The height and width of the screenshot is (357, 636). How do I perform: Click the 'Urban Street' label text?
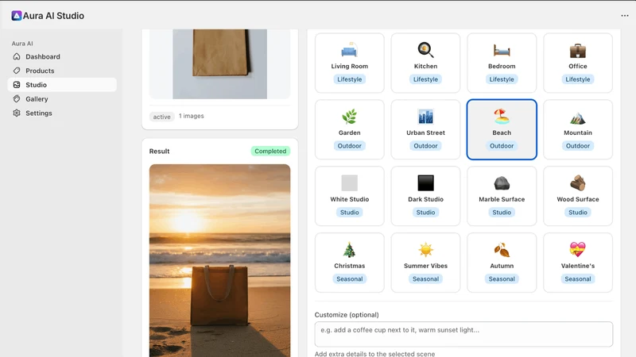coord(425,132)
